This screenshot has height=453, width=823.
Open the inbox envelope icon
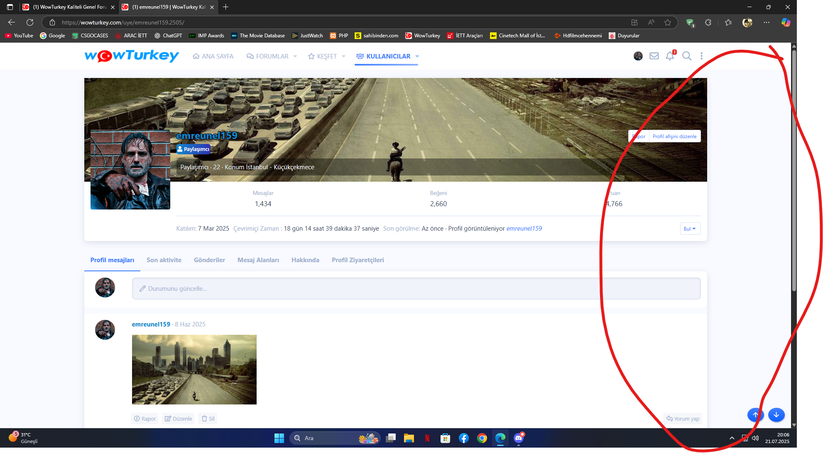pyautogui.click(x=654, y=56)
